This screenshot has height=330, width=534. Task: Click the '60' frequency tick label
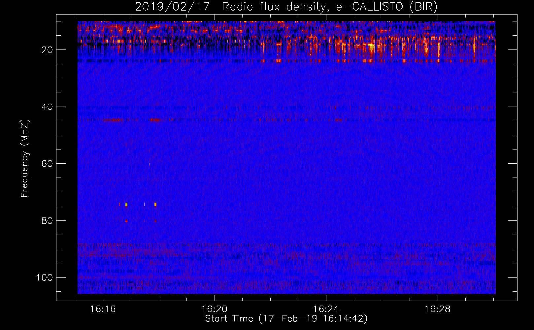tap(48, 164)
